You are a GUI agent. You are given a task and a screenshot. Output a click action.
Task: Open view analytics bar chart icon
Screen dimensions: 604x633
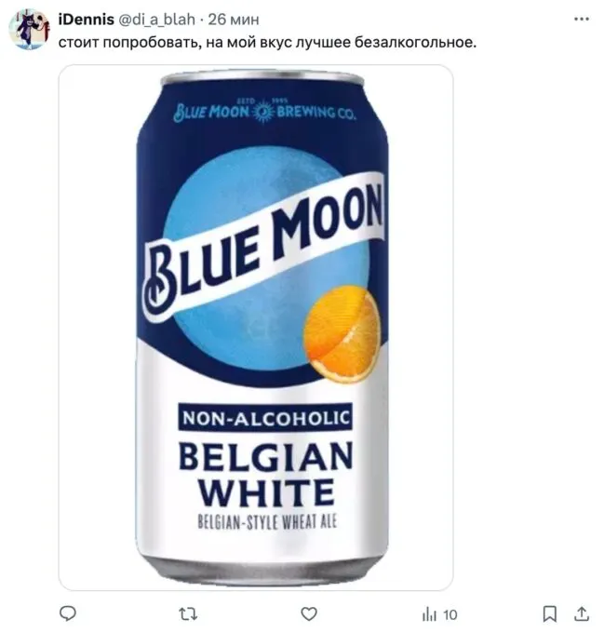[x=429, y=614]
